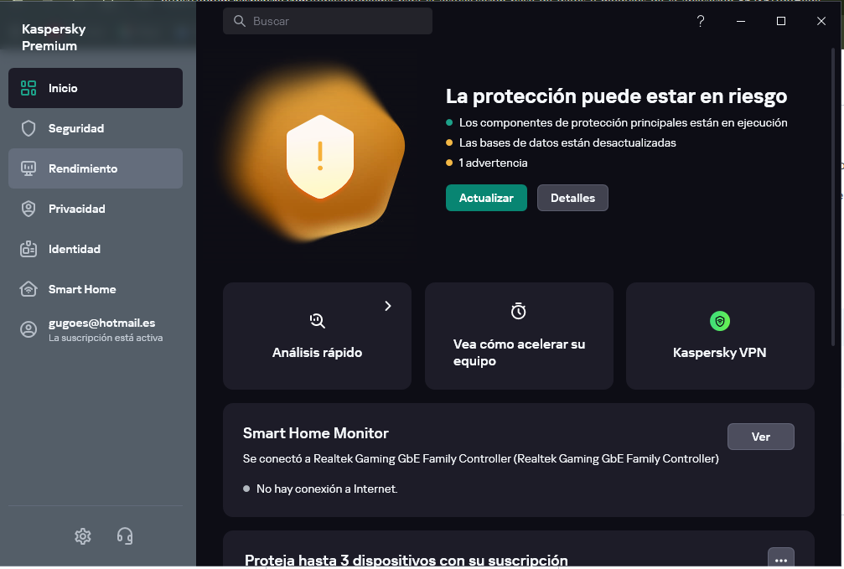Click 'Proteja hasta 3 dispositivos' heading

pos(406,561)
